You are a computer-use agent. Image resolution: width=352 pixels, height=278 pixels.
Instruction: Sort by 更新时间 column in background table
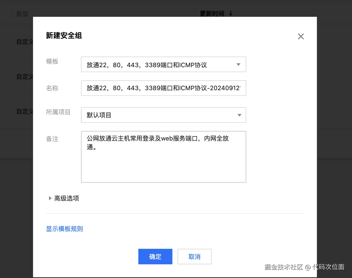click(216, 13)
